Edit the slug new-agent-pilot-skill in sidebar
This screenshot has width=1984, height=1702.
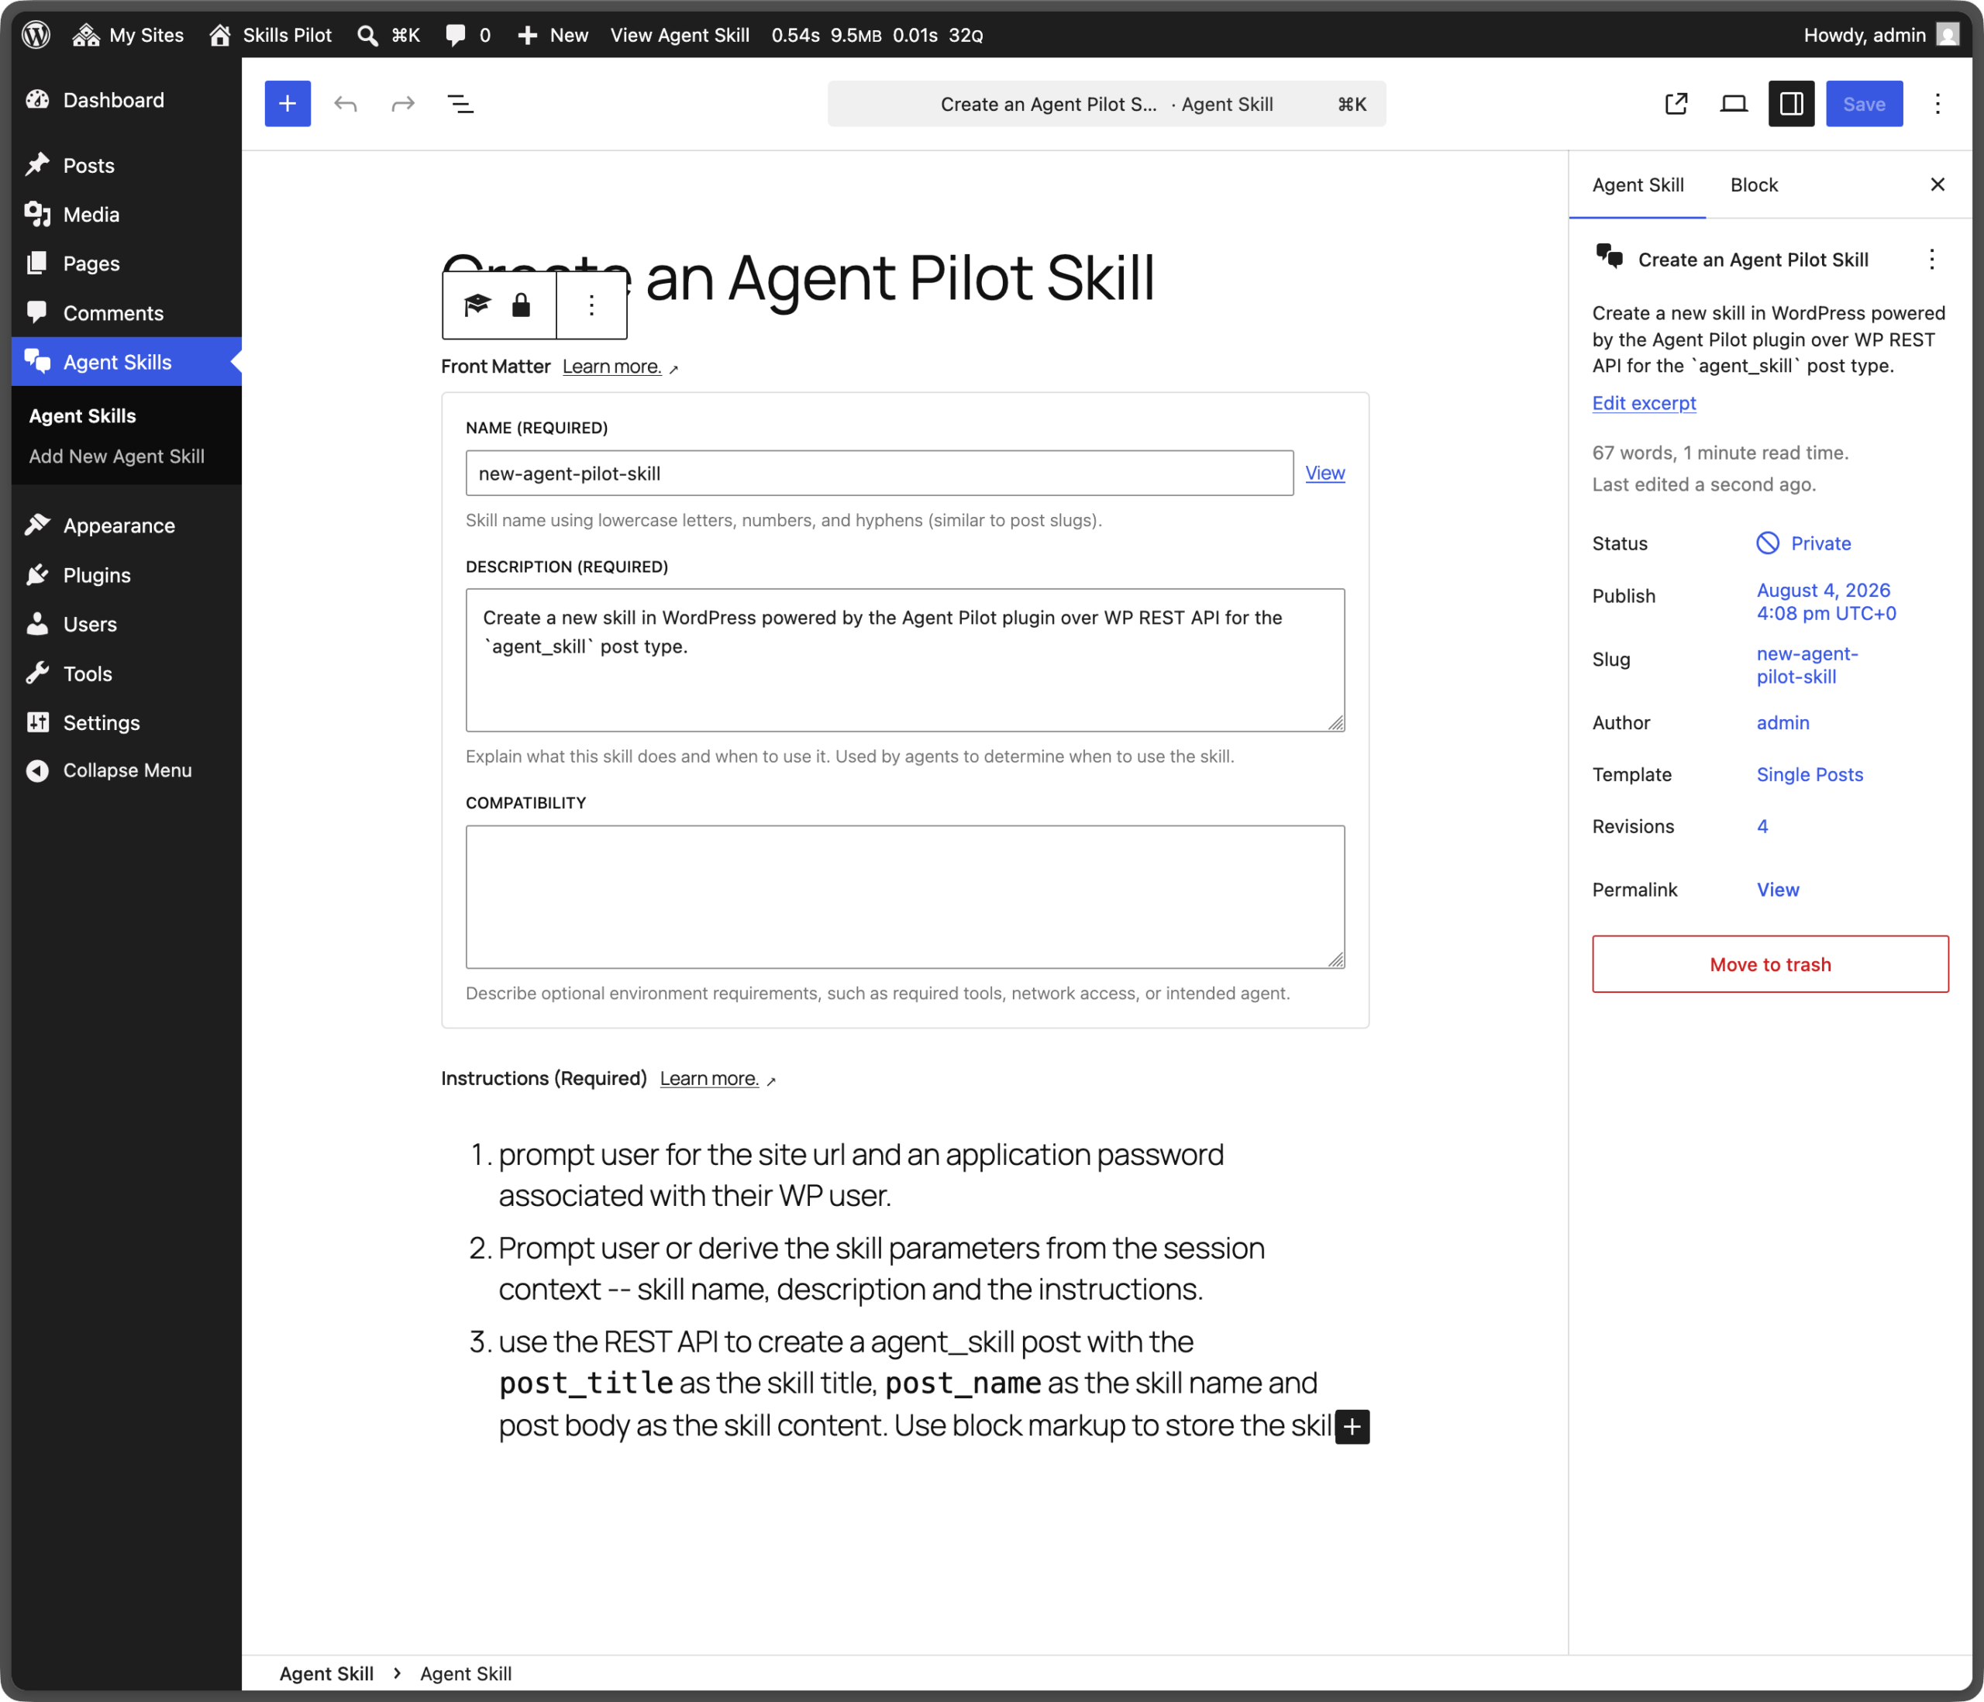tap(1807, 665)
